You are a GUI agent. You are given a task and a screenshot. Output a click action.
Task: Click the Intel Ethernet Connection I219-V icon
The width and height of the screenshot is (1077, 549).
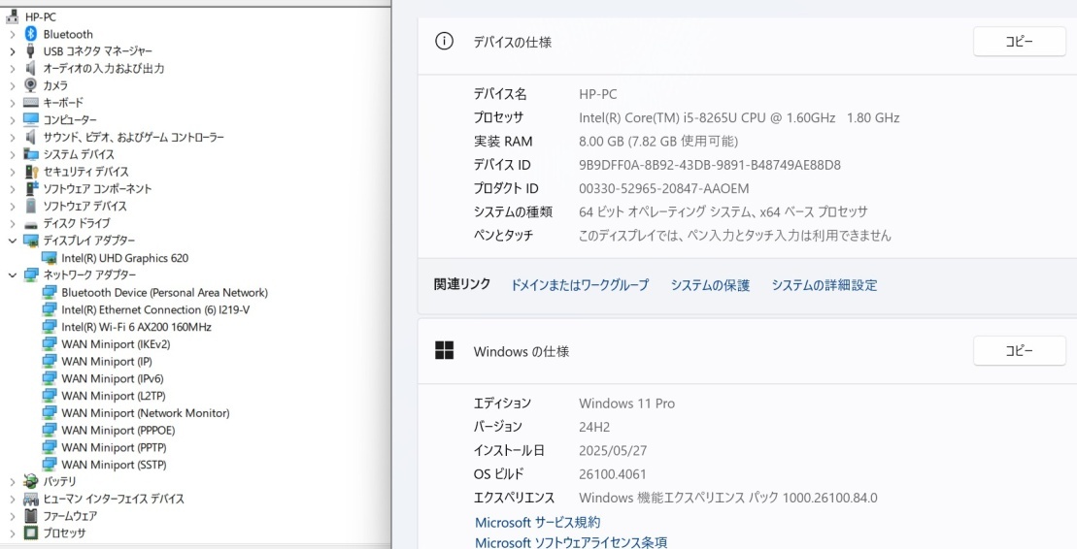(x=49, y=309)
